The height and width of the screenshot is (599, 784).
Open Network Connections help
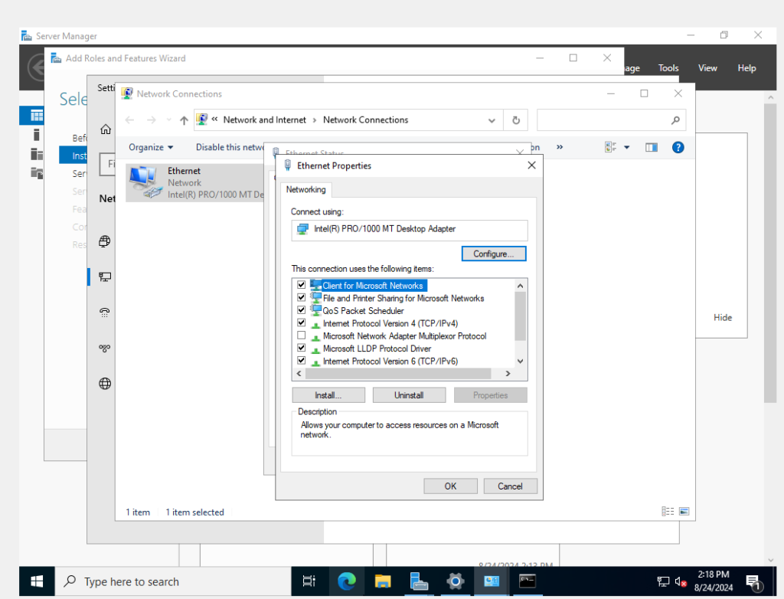pos(678,147)
